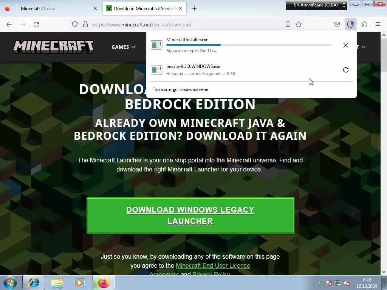Click the Minecraft logo
This screenshot has height=290, width=387.
[53, 47]
